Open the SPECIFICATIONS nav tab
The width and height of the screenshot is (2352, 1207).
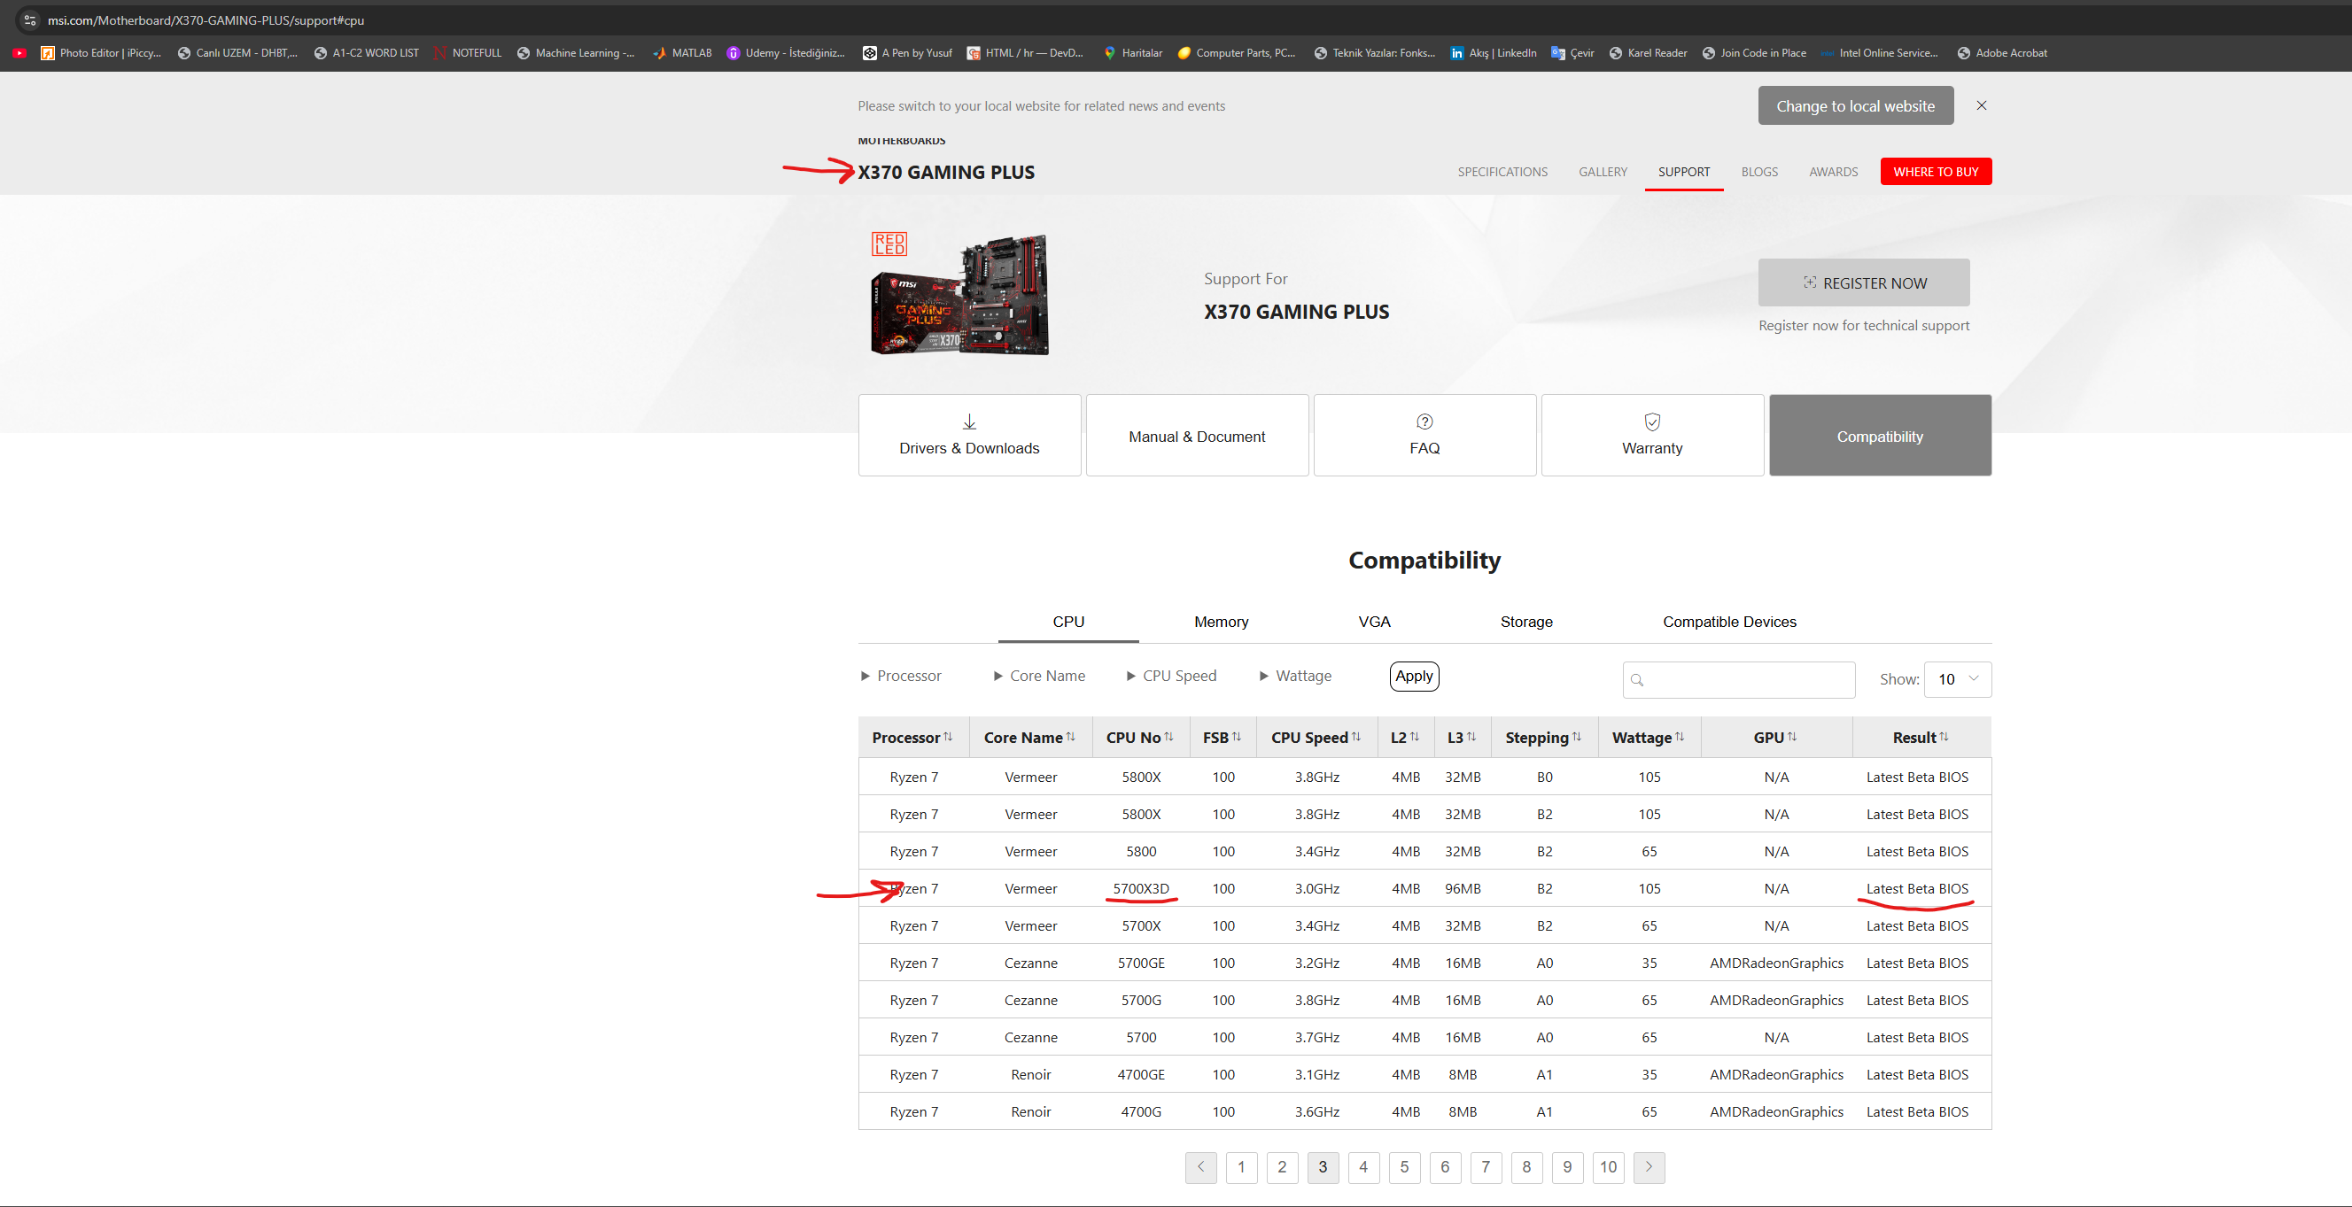click(x=1502, y=172)
